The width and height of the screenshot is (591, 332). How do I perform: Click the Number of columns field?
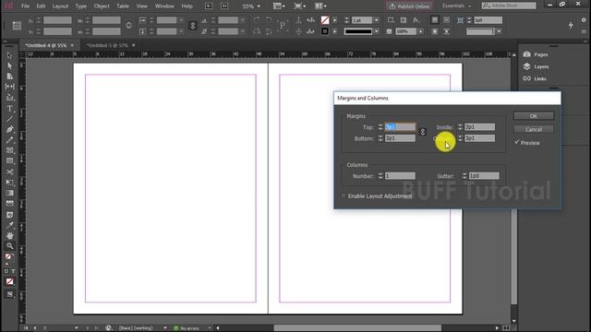400,176
